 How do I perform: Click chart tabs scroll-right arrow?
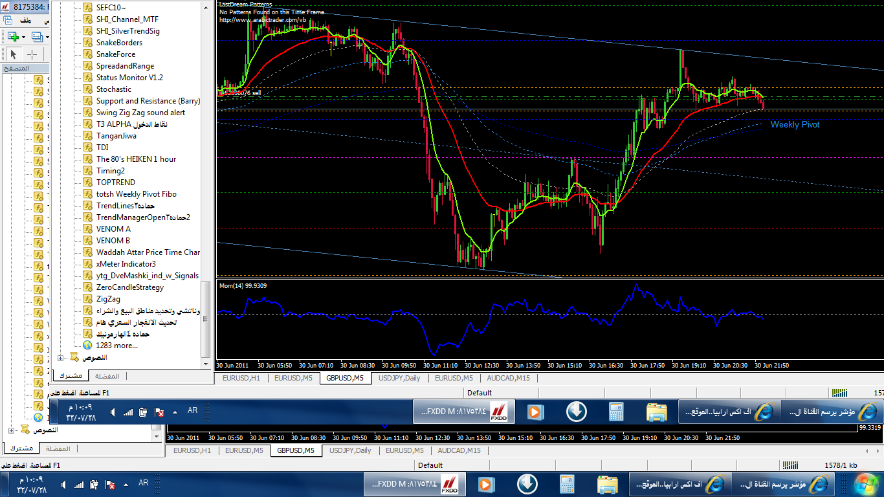coord(877,450)
